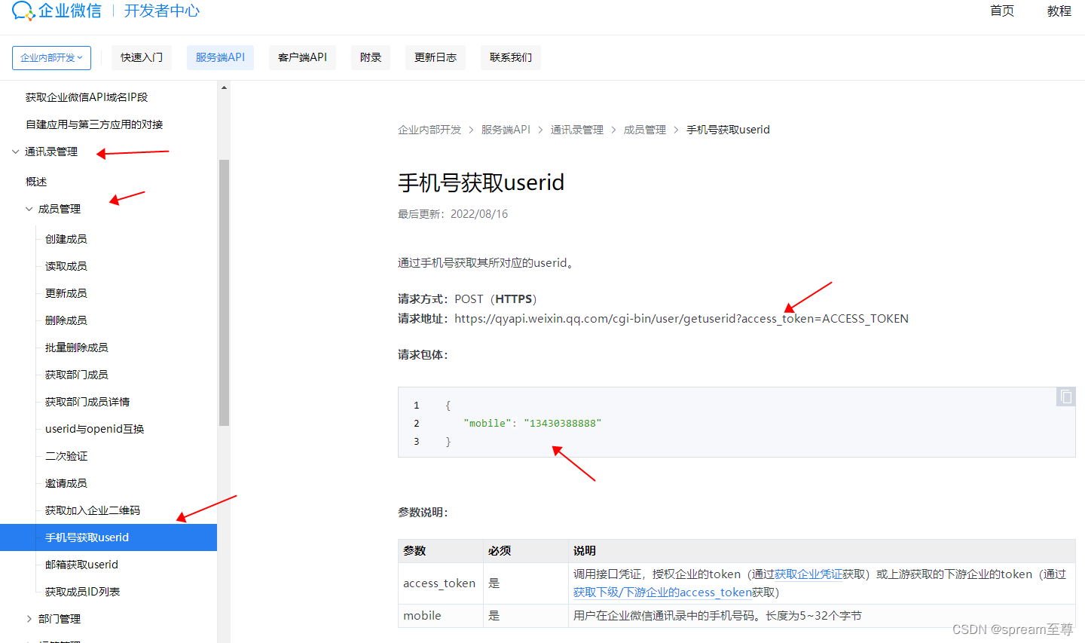Image resolution: width=1085 pixels, height=643 pixels.
Task: Click the 企业内部开发 breadcrumb
Action: [x=429, y=130]
